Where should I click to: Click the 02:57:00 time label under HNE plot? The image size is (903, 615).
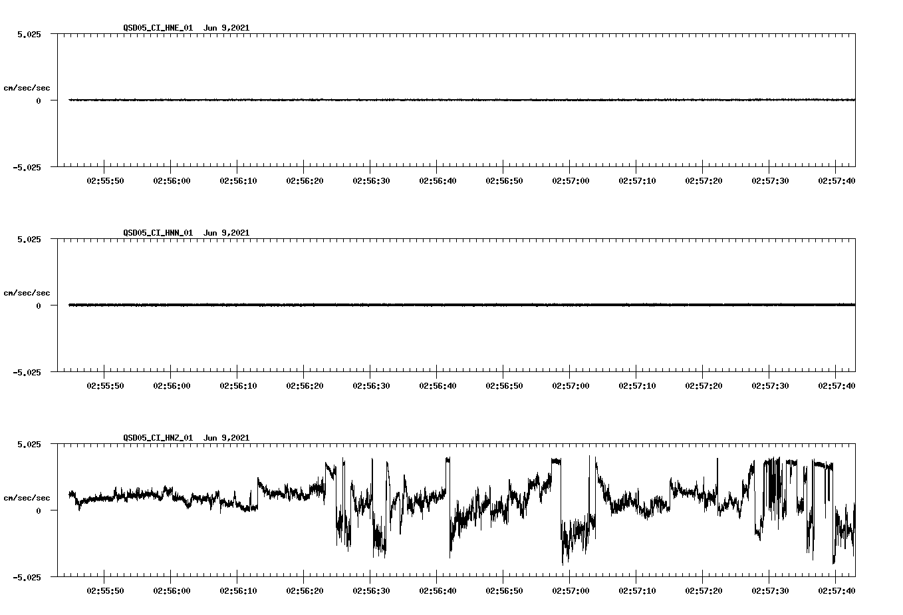(571, 180)
